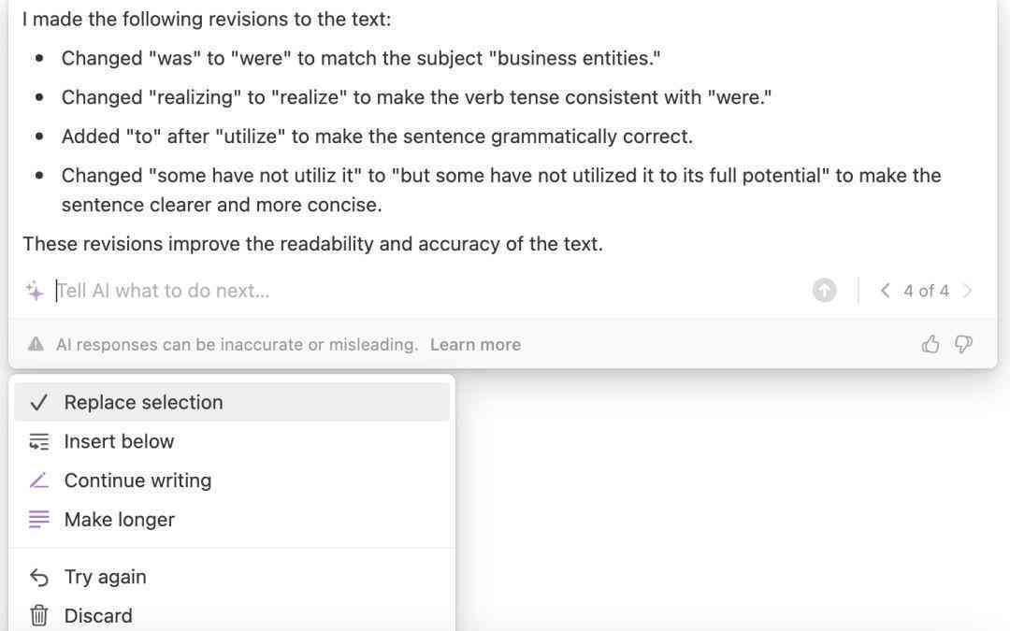Select the Try again option
Image resolution: width=1010 pixels, height=631 pixels.
pos(232,577)
